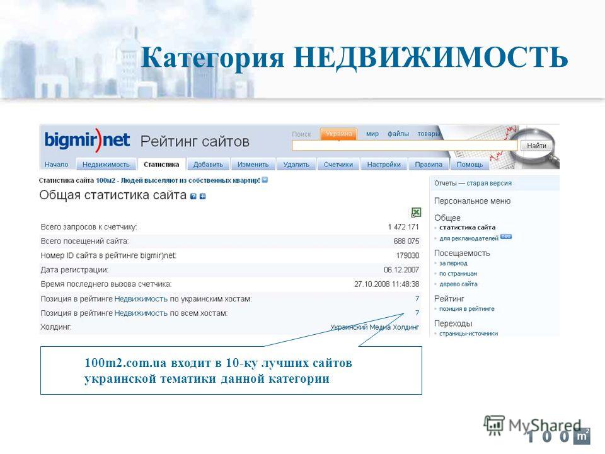Image resolution: width=605 pixels, height=454 pixels.
Task: Open страницы-источники sidebar link
Action: (x=468, y=334)
